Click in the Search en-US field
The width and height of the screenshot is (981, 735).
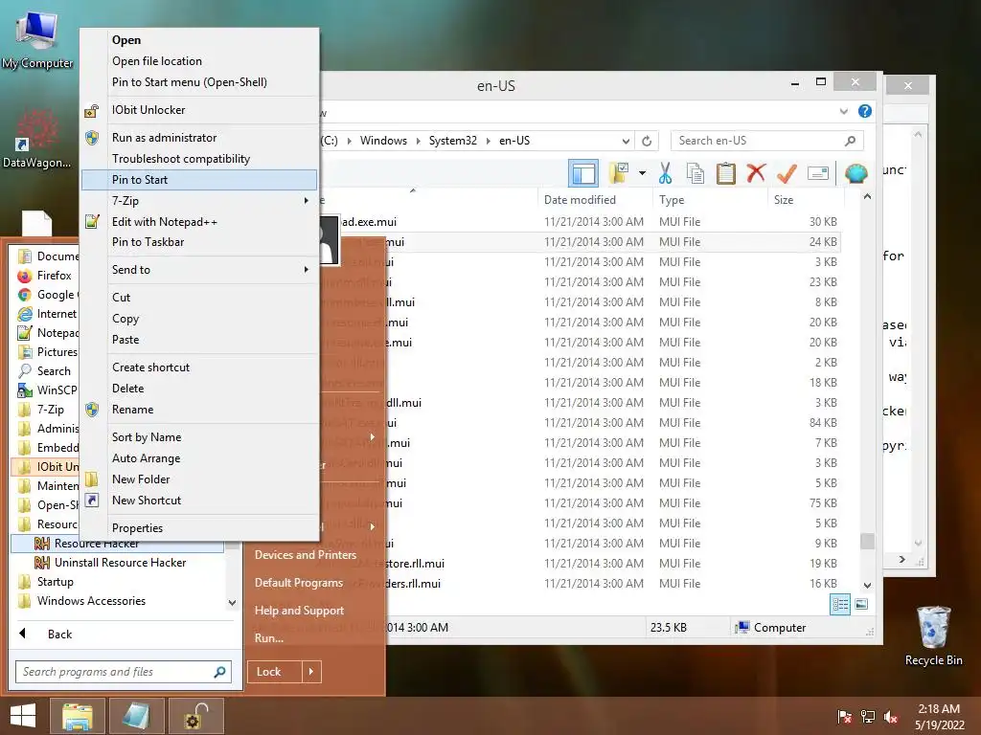click(767, 141)
